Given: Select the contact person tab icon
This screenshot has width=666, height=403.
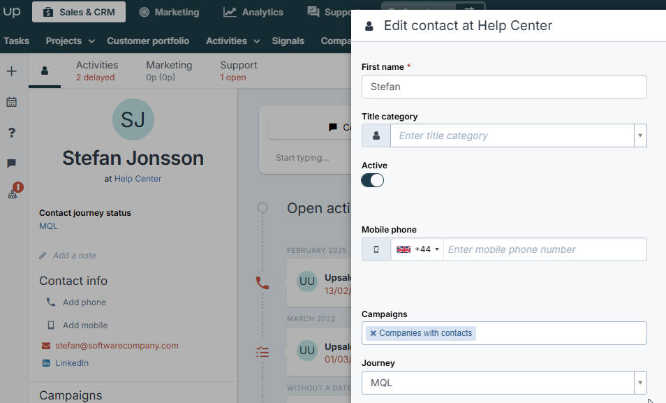Looking at the screenshot, I should tap(45, 71).
